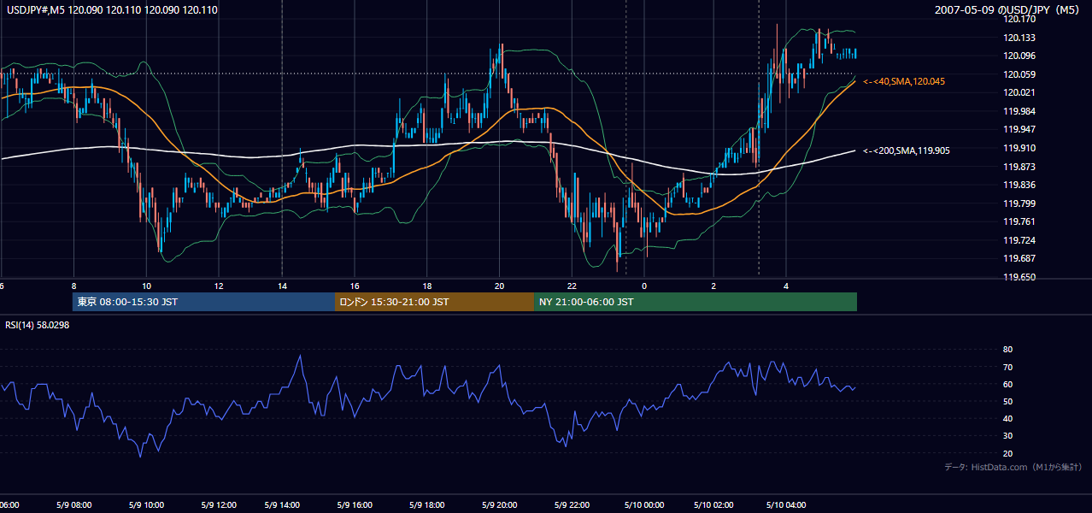
Task: Select the white '<-<200,SMA,119.905' label
Action: tap(907, 150)
